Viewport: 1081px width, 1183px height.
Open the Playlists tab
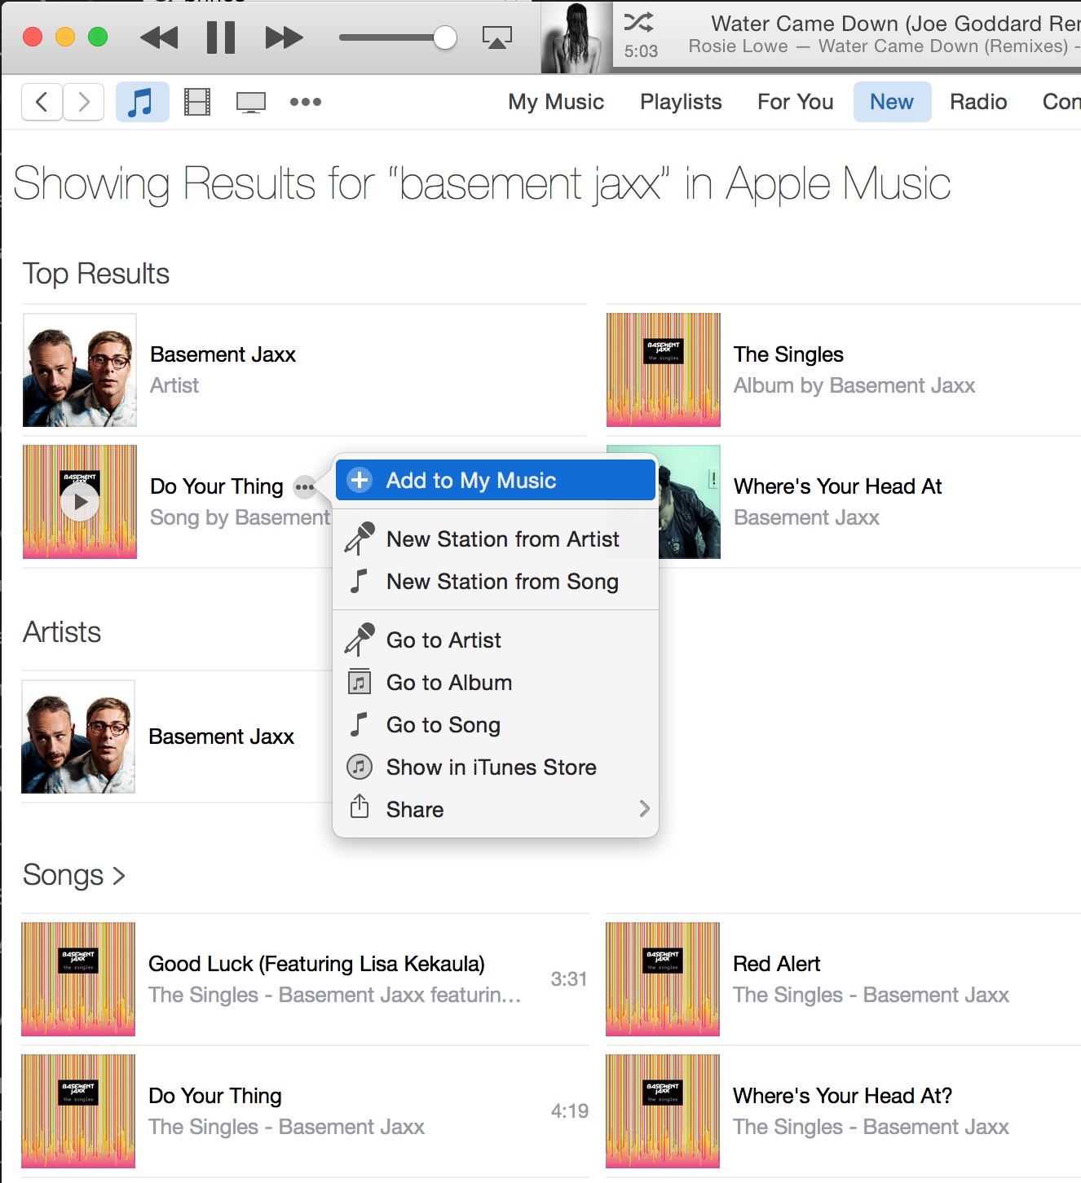click(681, 102)
